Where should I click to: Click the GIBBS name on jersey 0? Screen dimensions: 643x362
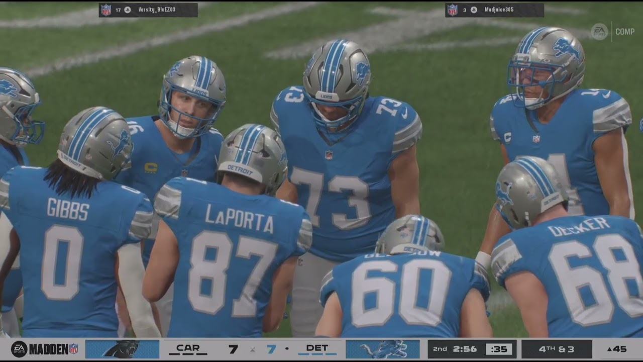(x=68, y=209)
